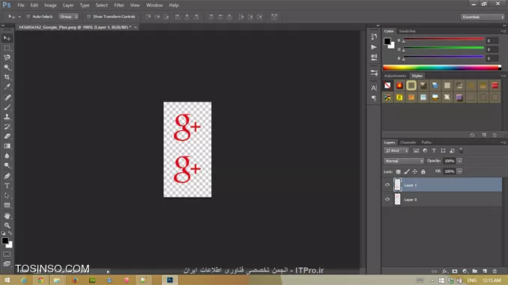This screenshot has width=508, height=285.
Task: Toggle lock position
Action: pos(414,171)
